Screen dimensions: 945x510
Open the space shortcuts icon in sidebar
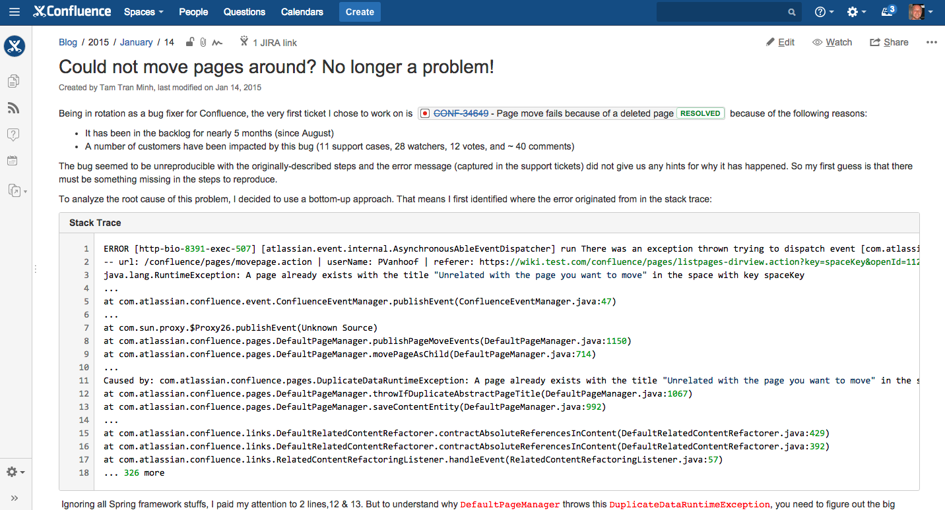pos(16,190)
